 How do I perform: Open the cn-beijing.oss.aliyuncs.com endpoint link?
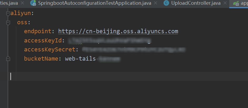click(118, 31)
